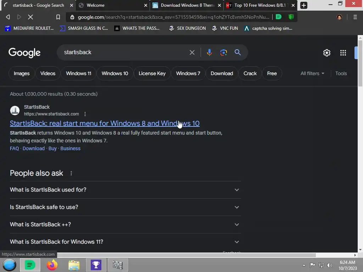Screen dimensions: 363x272
Task: Bookmark this page using the bookmark icon
Action: 58,17
